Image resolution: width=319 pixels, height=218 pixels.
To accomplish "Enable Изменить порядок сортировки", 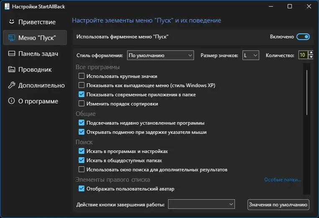I will click(82, 104).
